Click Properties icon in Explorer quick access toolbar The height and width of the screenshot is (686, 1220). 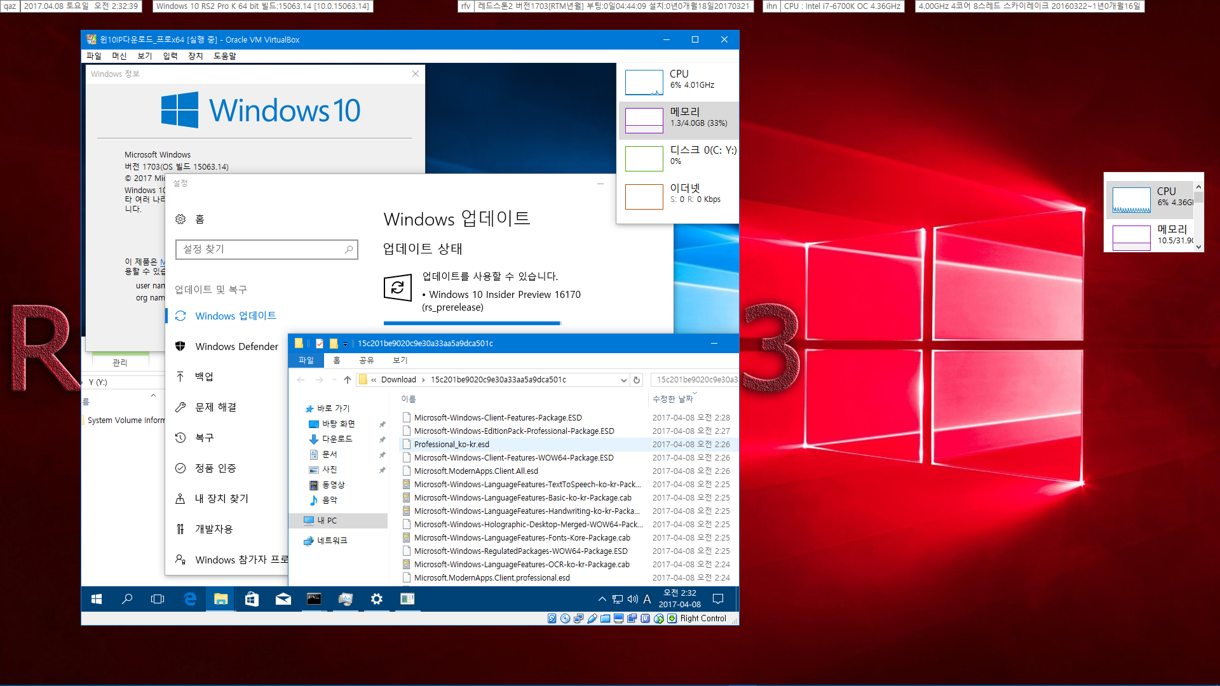320,344
